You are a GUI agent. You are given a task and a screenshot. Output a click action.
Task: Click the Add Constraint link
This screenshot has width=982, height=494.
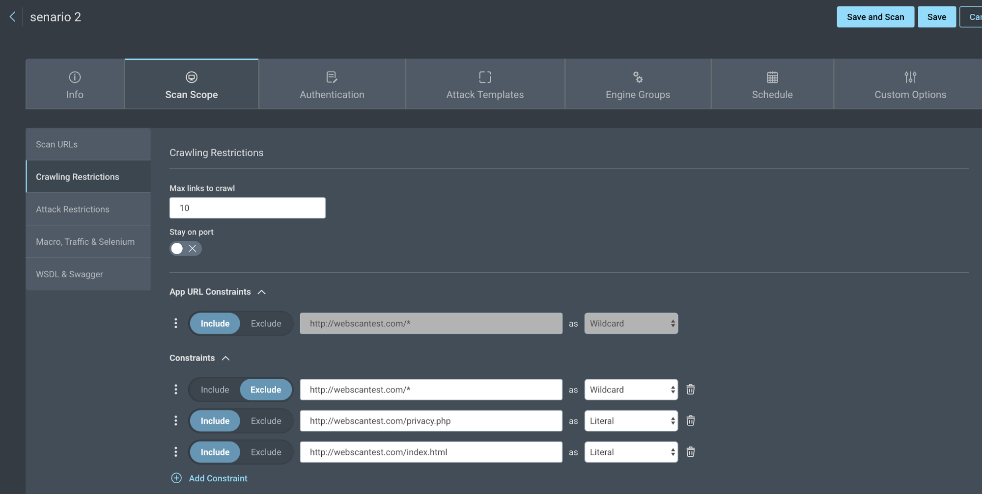[218, 478]
